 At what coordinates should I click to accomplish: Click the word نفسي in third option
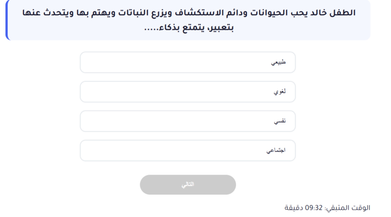(x=280, y=121)
